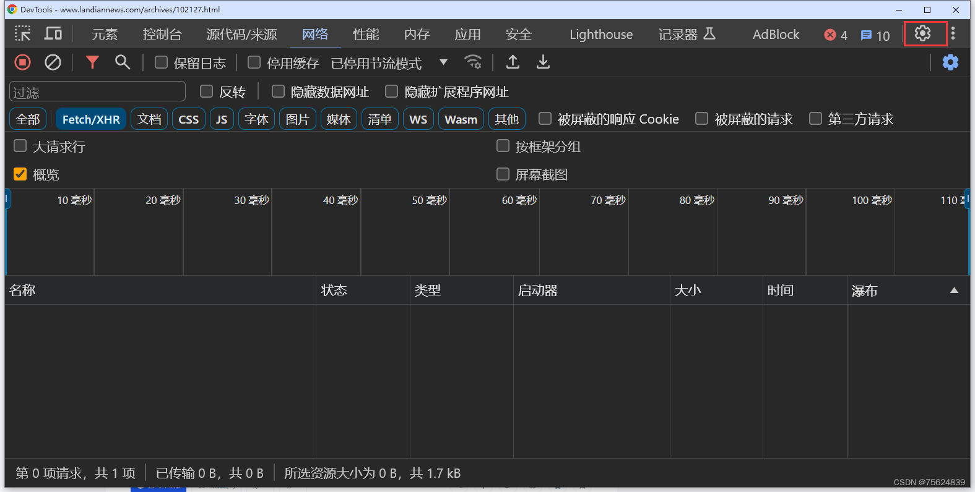Enable the 停用缓存 checkbox
The width and height of the screenshot is (975, 492).
coord(254,62)
